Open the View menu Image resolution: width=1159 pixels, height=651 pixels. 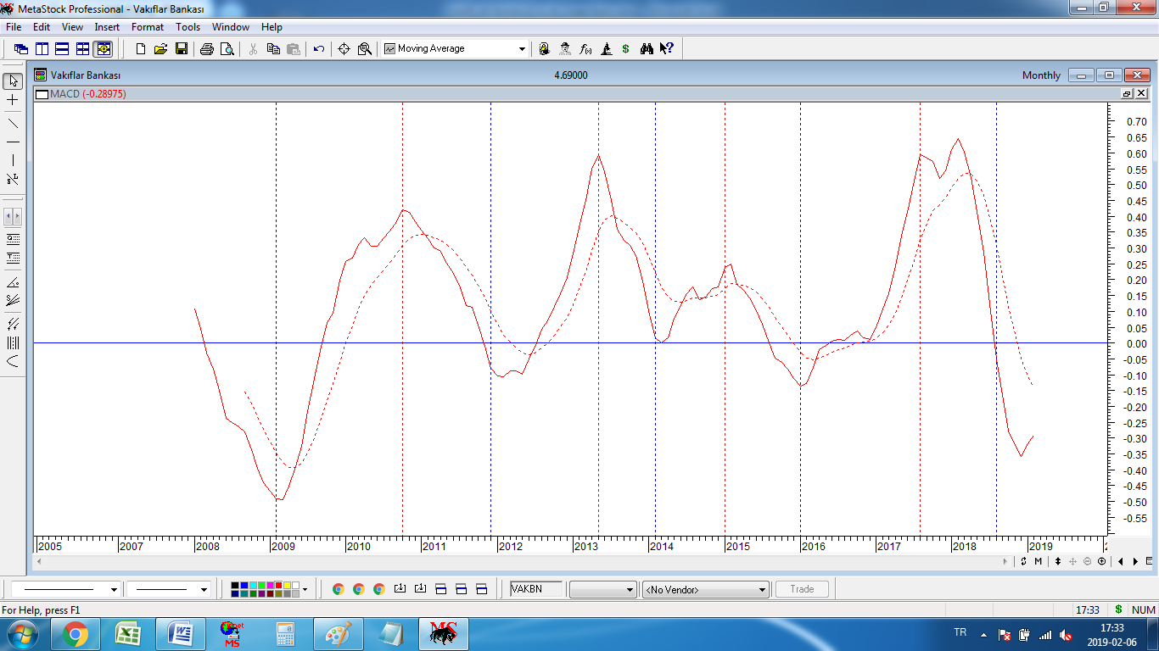(x=72, y=27)
